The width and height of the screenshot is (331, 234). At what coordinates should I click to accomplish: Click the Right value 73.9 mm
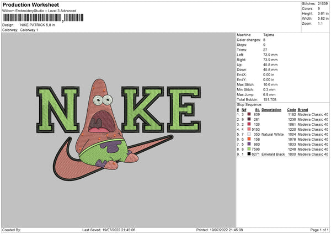270,60
